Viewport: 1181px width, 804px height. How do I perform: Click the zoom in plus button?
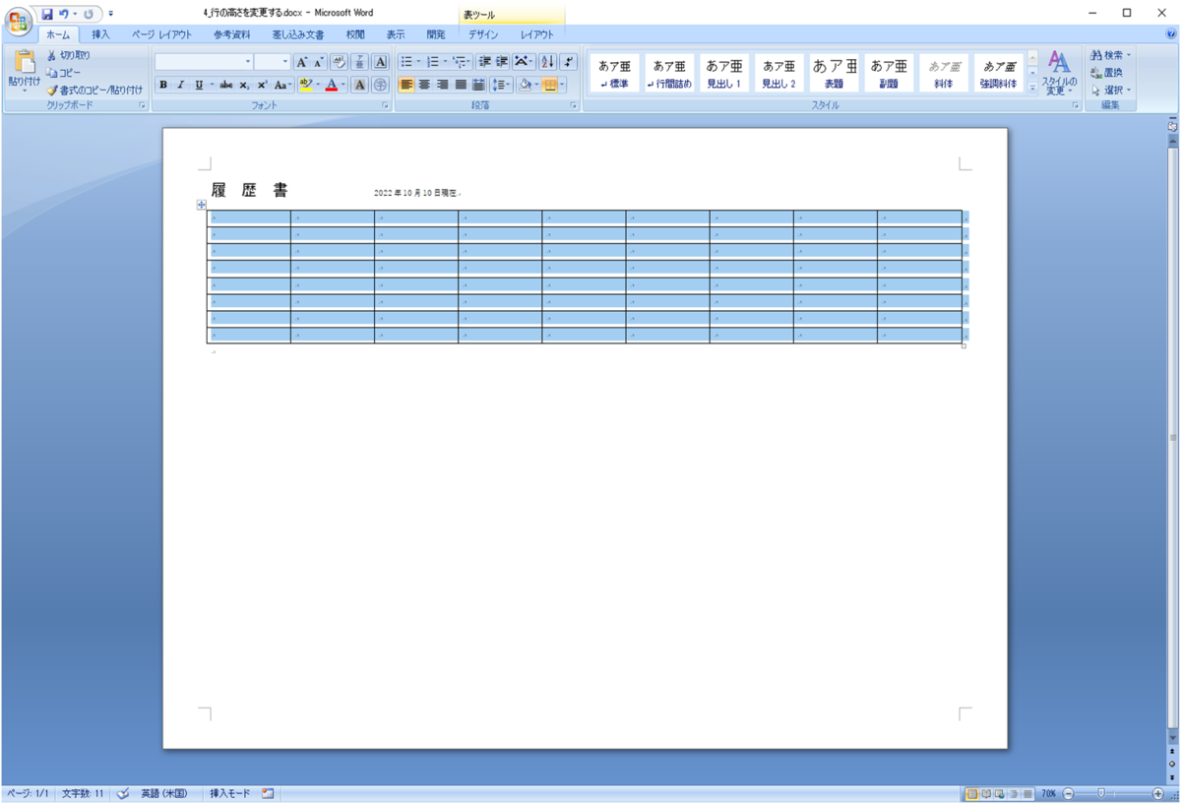pos(1157,793)
